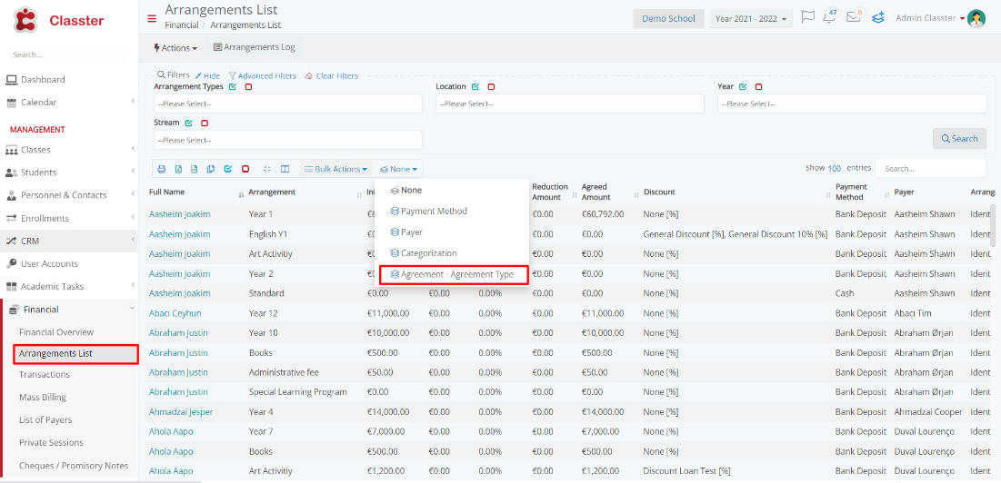Open the Arrangement Types select box

(x=288, y=103)
